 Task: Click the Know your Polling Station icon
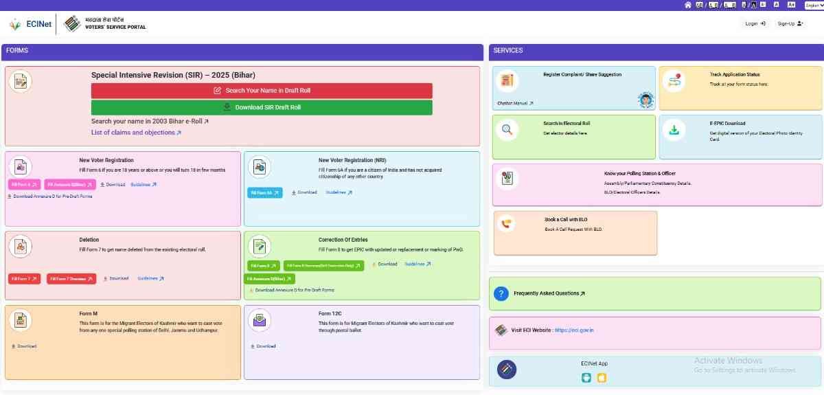(x=507, y=178)
